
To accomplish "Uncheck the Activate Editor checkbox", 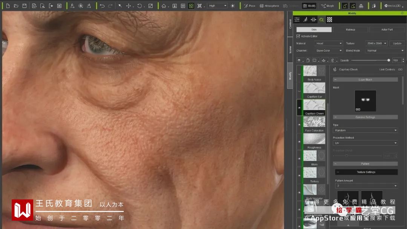I will coord(298,36).
